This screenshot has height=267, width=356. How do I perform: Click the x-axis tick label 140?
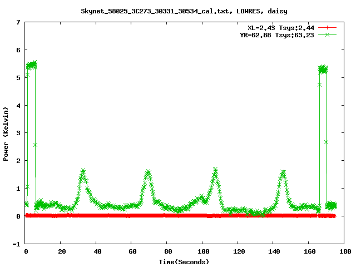pos(274,251)
